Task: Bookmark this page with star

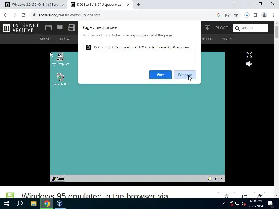Action: (236, 15)
